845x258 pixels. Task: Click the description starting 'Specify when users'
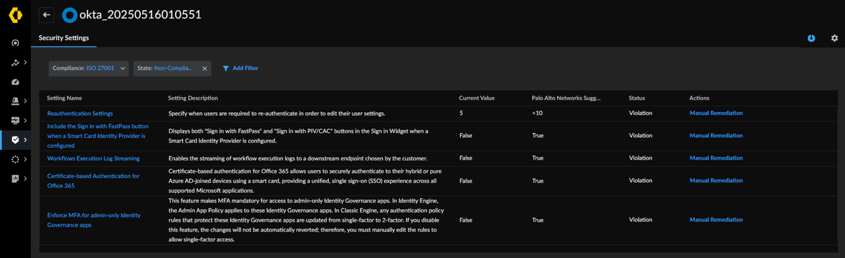point(277,113)
